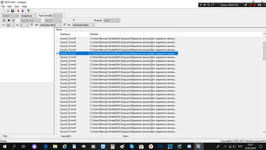
Task: Select Sound_26.mmf in file list
Action: (68, 91)
